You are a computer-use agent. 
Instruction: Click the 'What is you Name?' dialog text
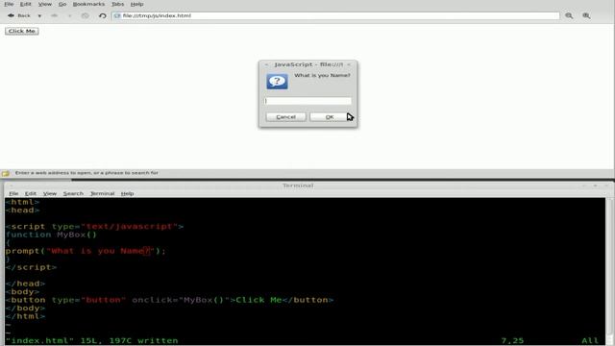click(323, 75)
